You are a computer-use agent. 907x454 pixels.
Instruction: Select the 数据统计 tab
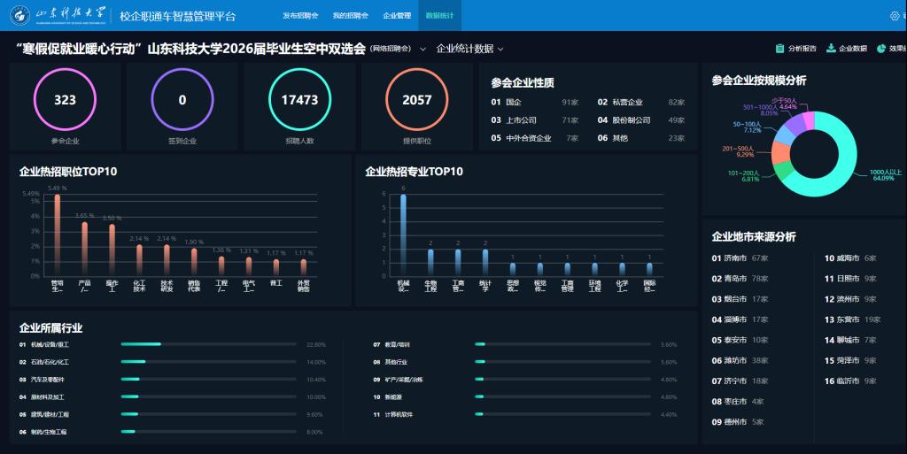tap(439, 16)
